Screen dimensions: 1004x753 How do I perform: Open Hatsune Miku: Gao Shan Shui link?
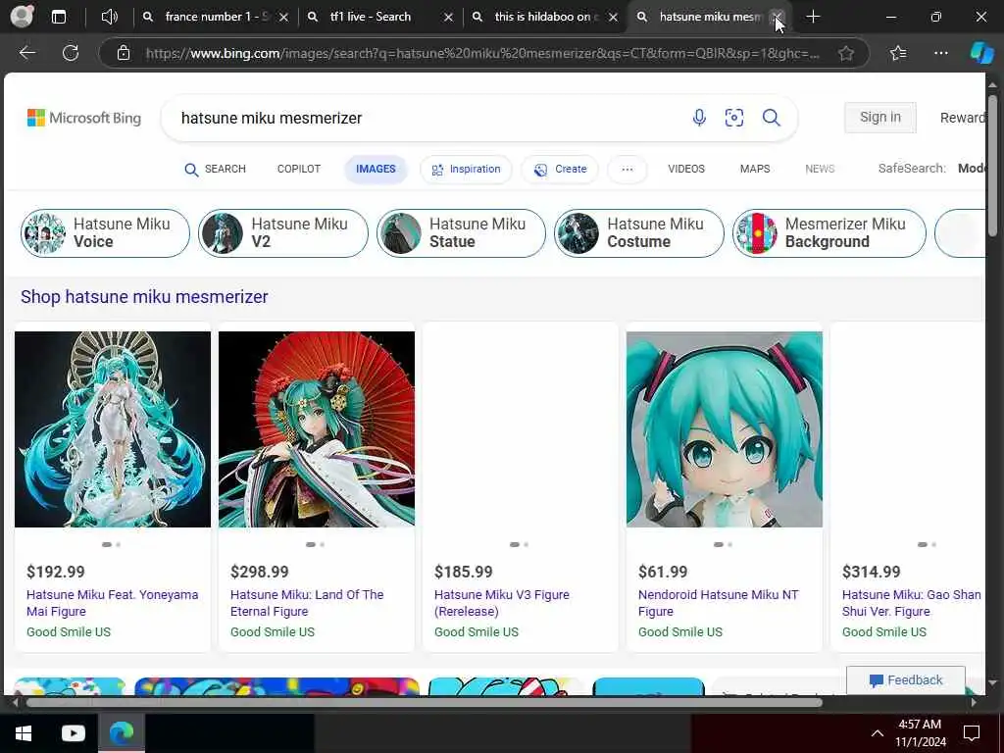tap(911, 603)
